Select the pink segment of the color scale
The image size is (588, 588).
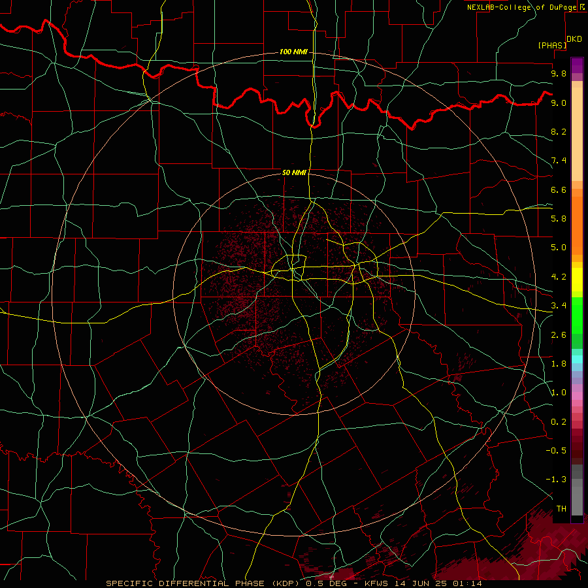(x=577, y=396)
